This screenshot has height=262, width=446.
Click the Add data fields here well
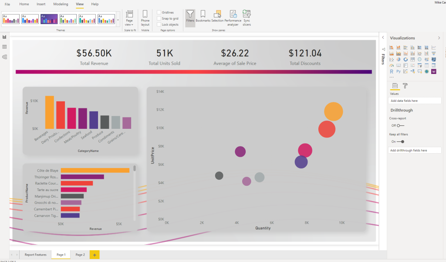pyautogui.click(x=415, y=101)
